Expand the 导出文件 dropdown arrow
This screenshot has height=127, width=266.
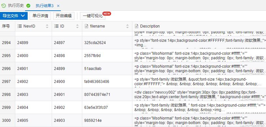(x=23, y=16)
